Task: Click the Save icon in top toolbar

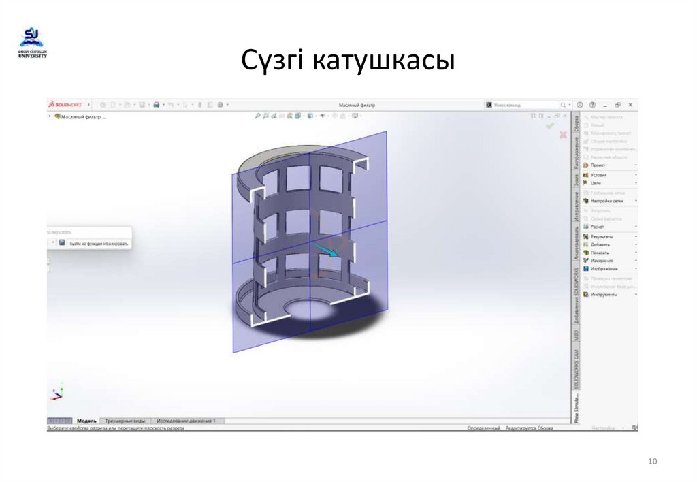Action: point(141,105)
